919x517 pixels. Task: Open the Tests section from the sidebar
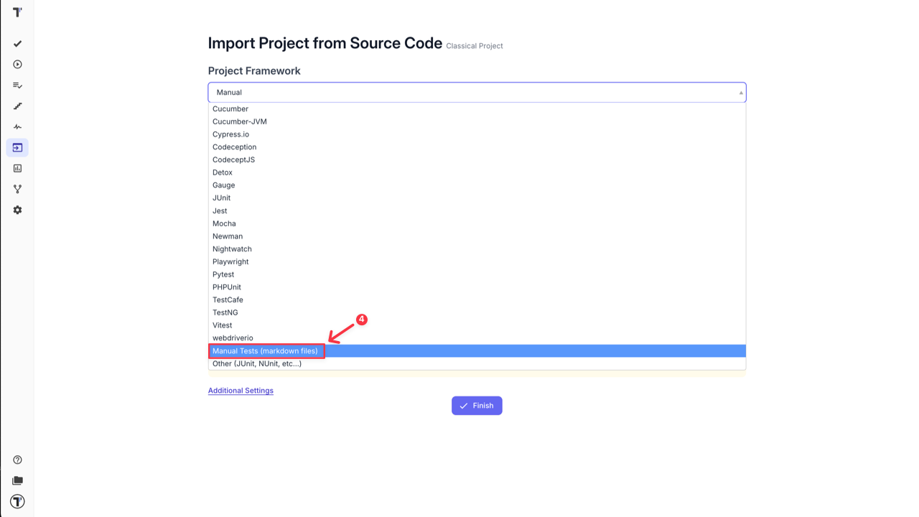click(x=17, y=43)
